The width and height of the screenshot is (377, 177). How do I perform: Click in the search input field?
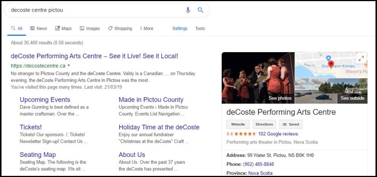click(x=96, y=10)
